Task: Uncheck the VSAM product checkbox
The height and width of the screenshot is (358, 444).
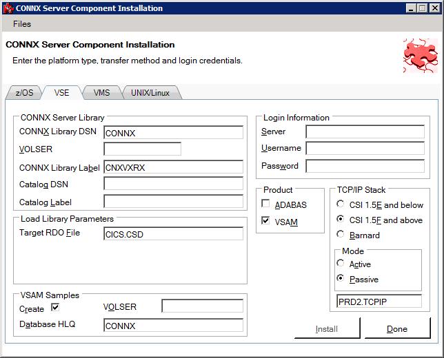Action: coord(266,222)
